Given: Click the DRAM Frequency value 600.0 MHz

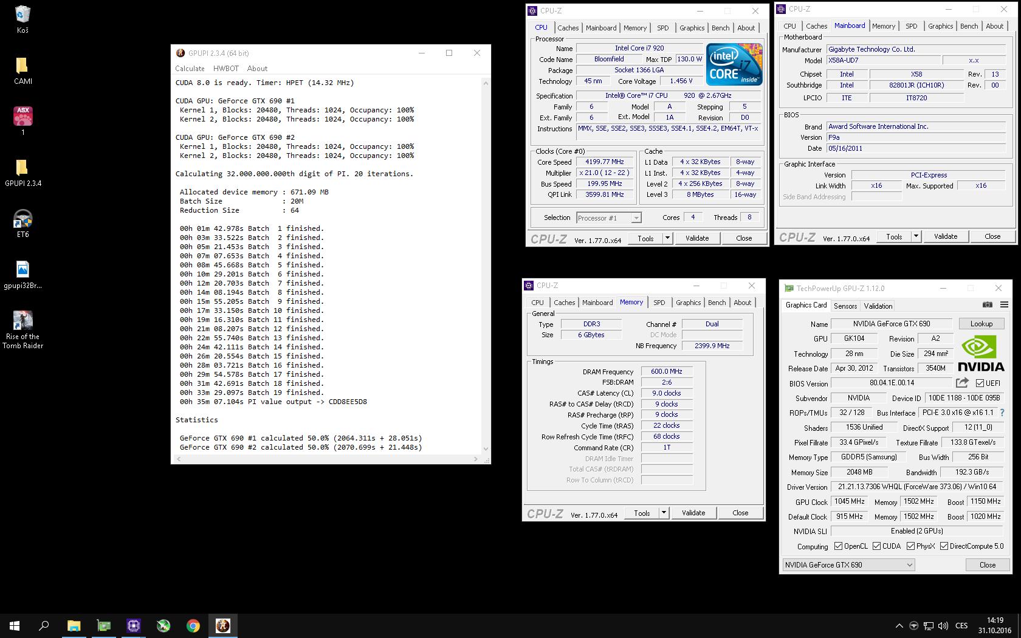Looking at the screenshot, I should [x=666, y=371].
